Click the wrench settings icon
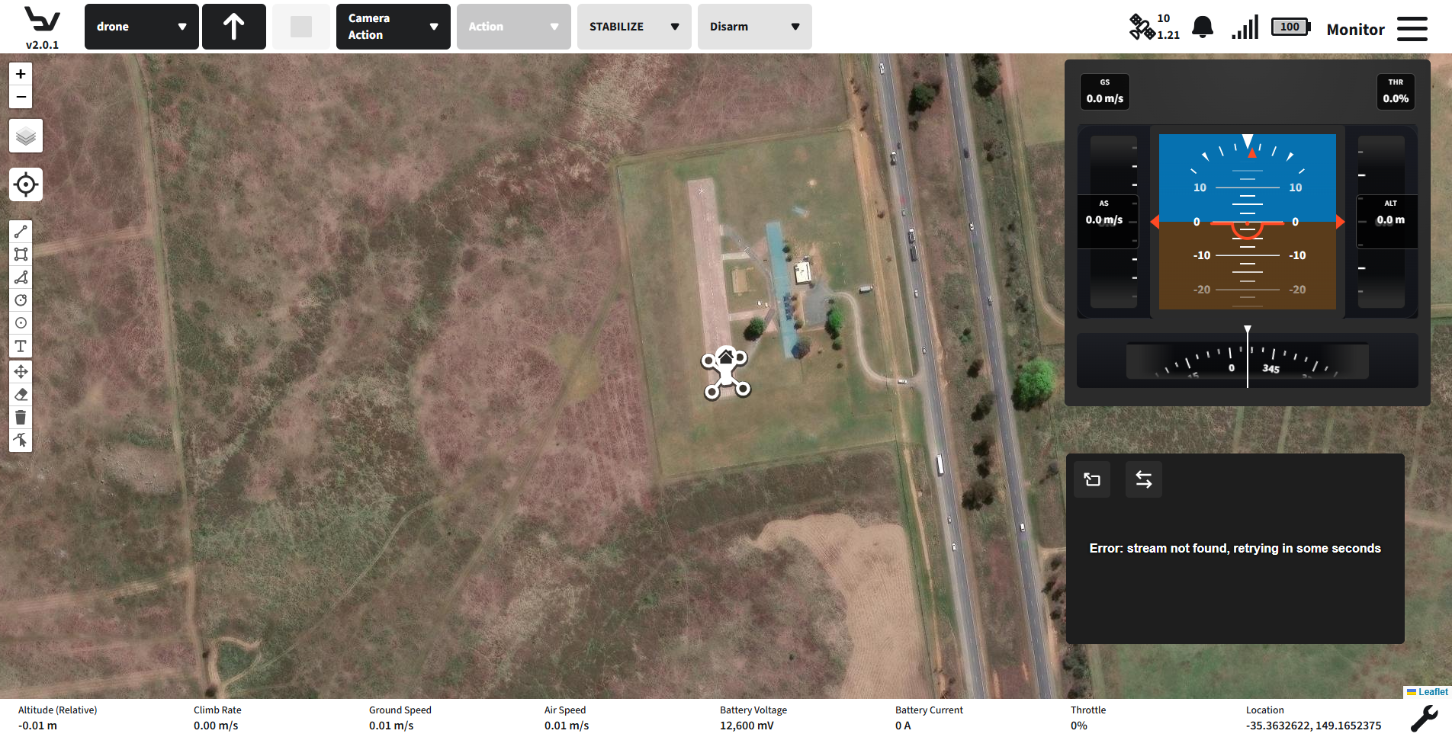This screenshot has width=1452, height=737. click(1423, 718)
